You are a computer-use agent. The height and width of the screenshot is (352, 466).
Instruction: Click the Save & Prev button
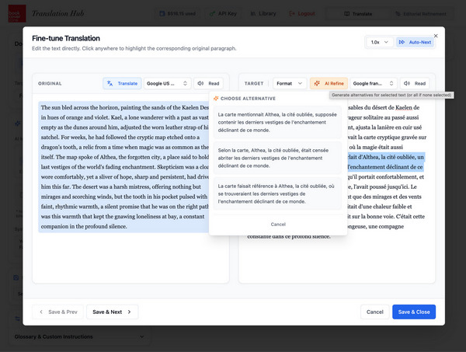[x=58, y=312]
